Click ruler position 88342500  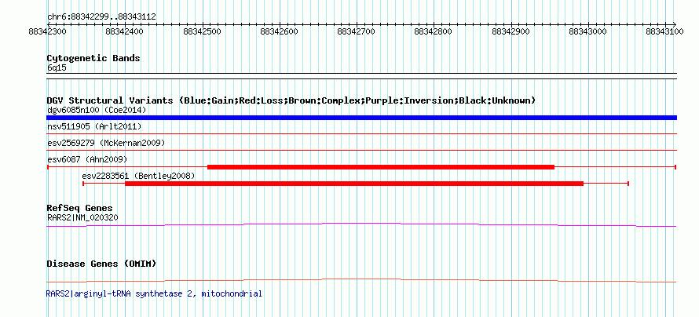[203, 31]
